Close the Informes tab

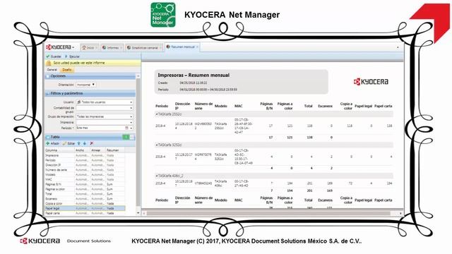[121, 48]
